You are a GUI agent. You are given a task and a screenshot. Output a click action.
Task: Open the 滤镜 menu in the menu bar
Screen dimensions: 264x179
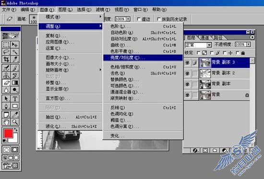[103, 10]
